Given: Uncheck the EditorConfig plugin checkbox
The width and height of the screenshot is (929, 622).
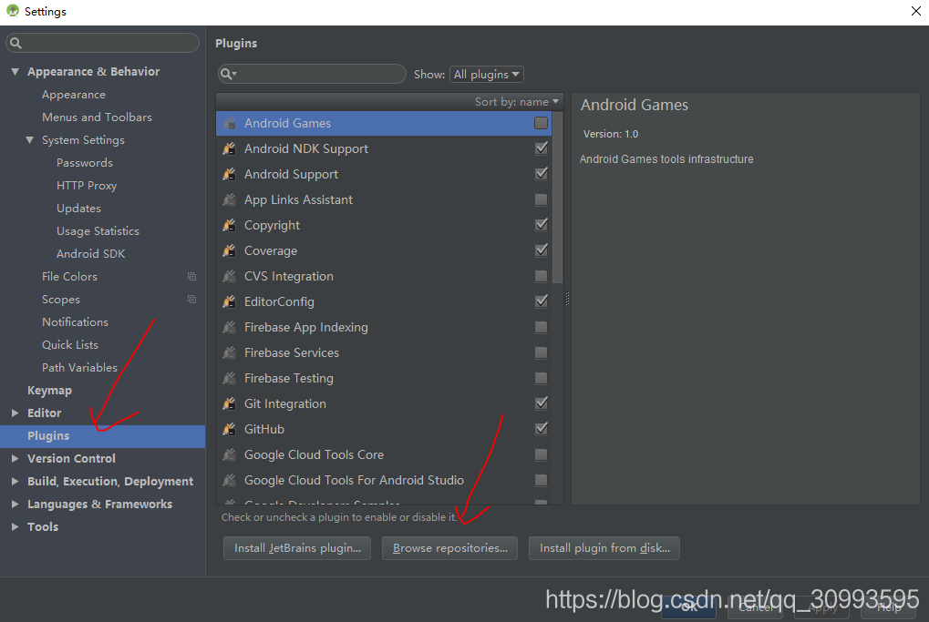Looking at the screenshot, I should click(541, 301).
